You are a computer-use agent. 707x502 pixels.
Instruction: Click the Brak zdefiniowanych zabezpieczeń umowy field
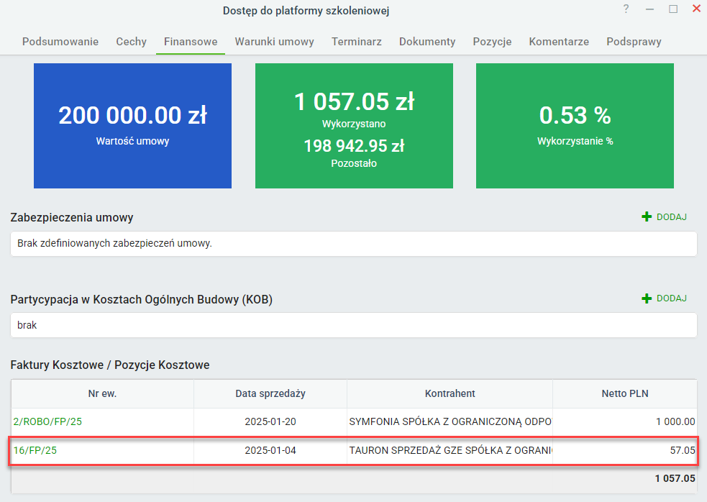pyautogui.click(x=354, y=244)
